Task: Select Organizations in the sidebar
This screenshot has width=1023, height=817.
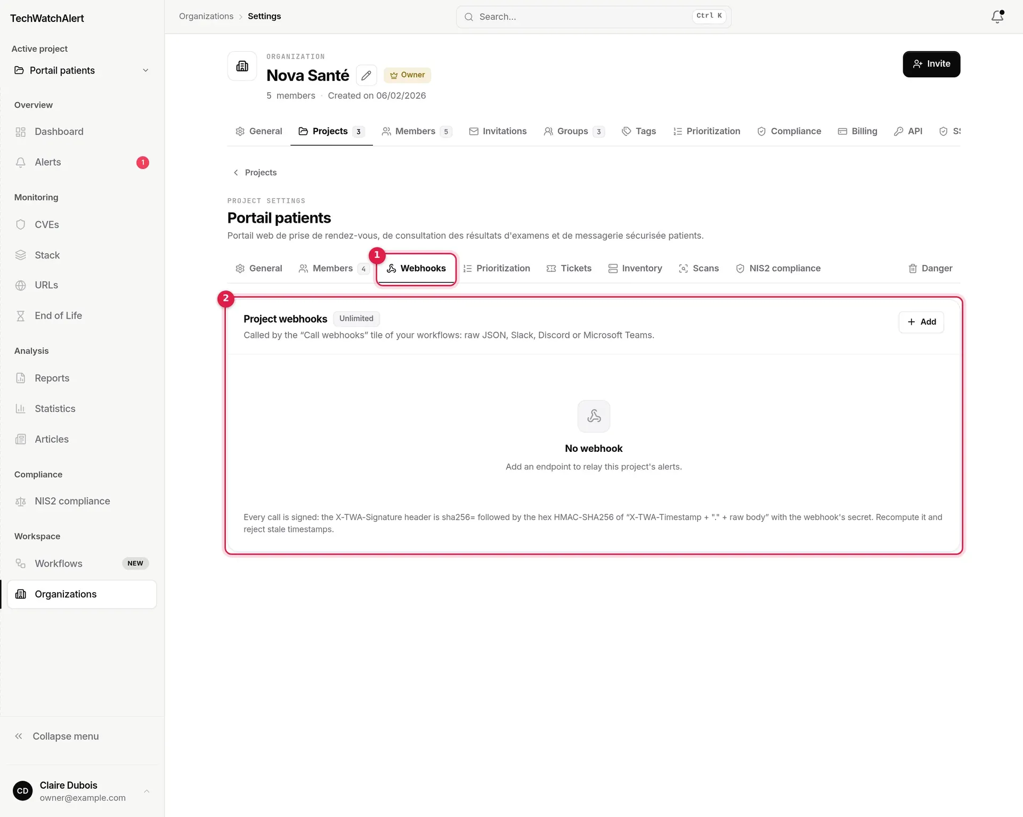Action: point(82,594)
